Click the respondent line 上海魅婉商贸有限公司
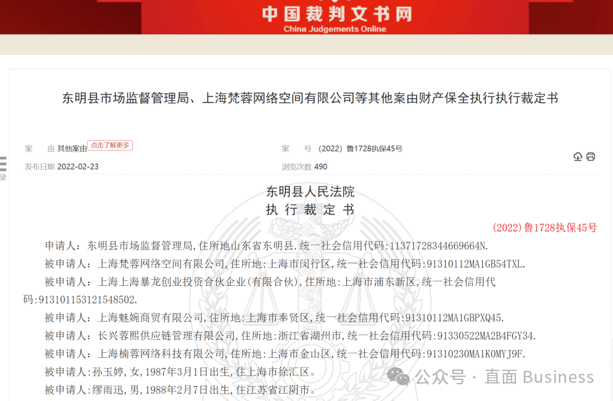 pos(274,318)
